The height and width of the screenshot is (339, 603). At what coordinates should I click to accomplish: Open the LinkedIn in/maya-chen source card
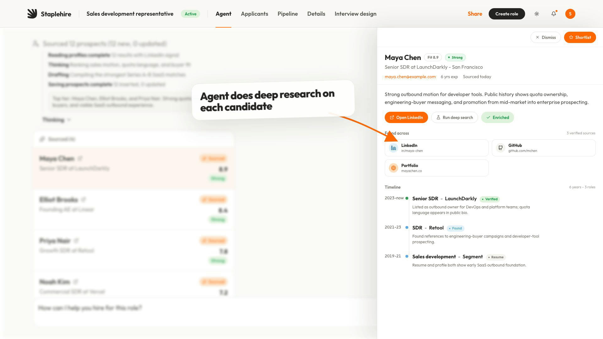tap(437, 148)
